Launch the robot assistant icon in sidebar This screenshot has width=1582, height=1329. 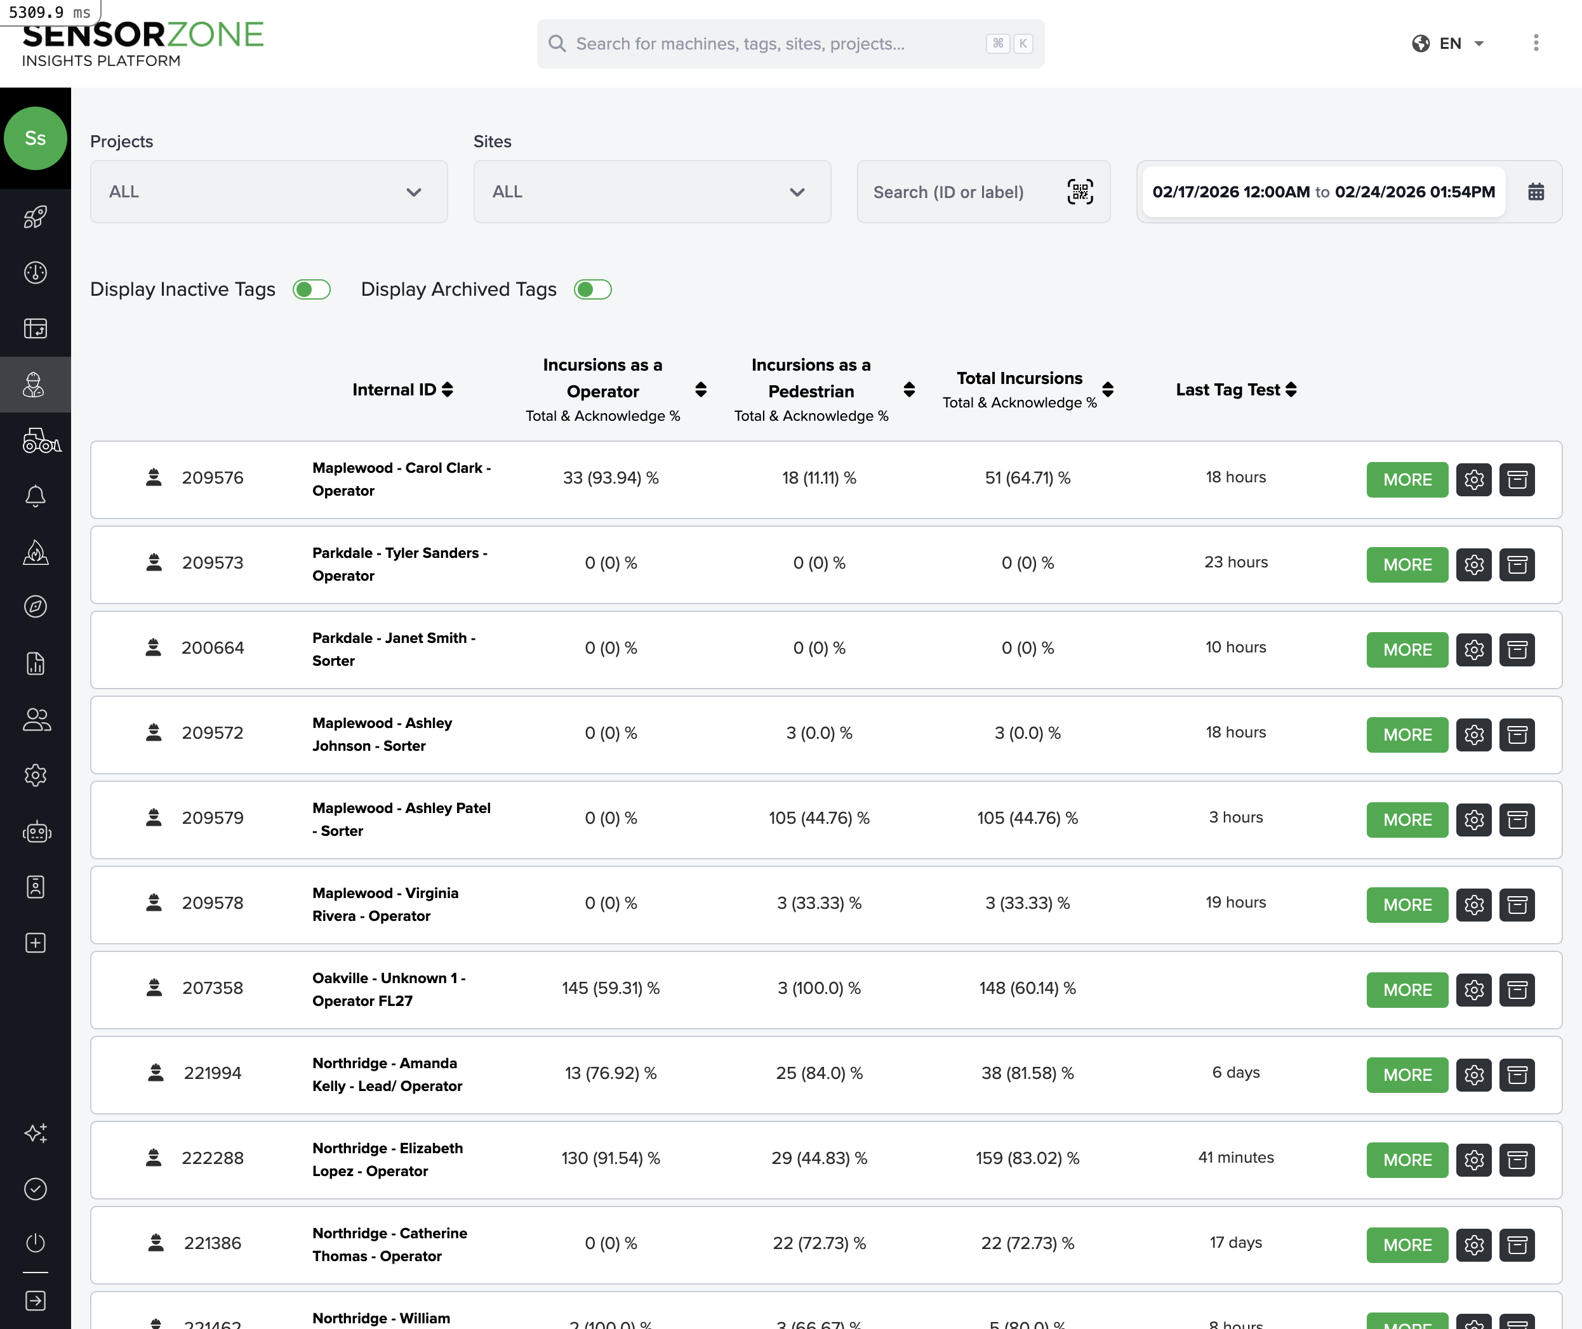pos(36,832)
